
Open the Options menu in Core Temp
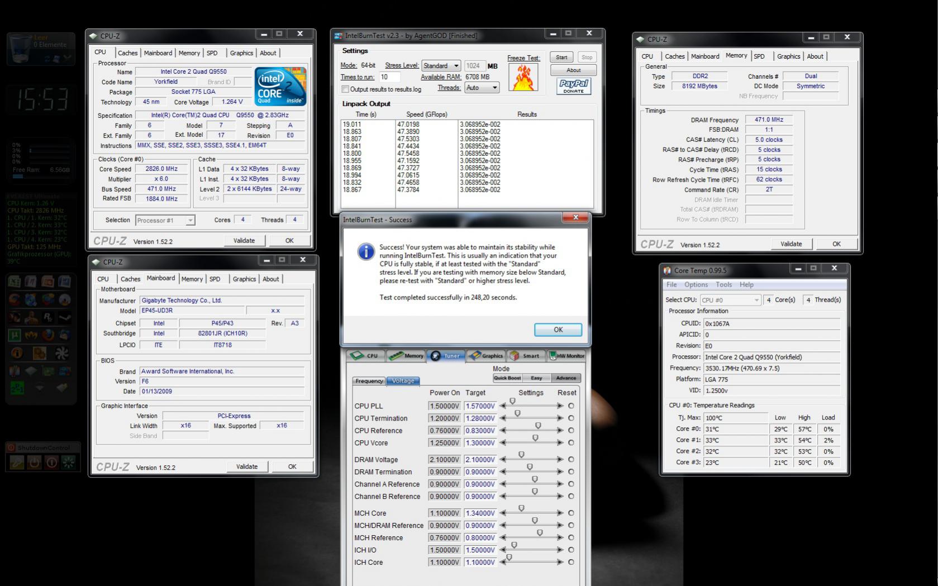[x=696, y=284]
